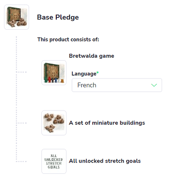182x182 pixels.
Task: Click the green required asterisk next to Language
Action: (98, 72)
